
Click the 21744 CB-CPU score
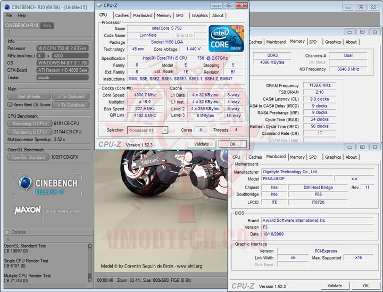[68, 132]
